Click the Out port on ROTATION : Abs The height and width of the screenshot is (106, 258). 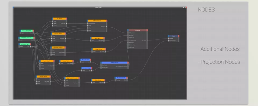[x=30, y=46]
